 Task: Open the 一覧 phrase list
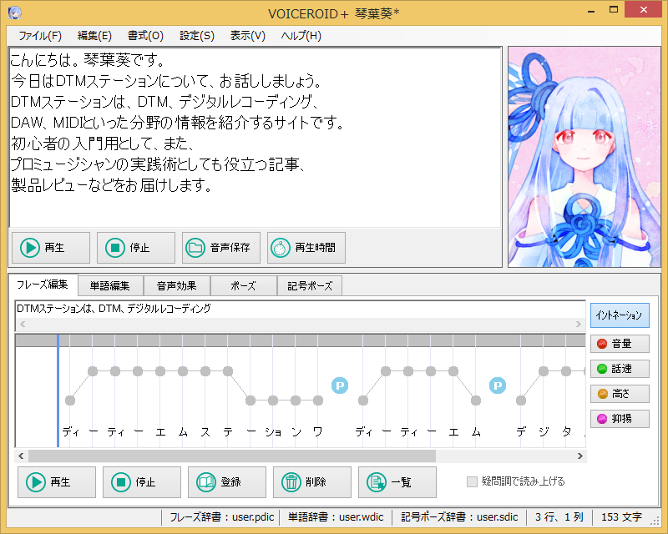point(397,482)
